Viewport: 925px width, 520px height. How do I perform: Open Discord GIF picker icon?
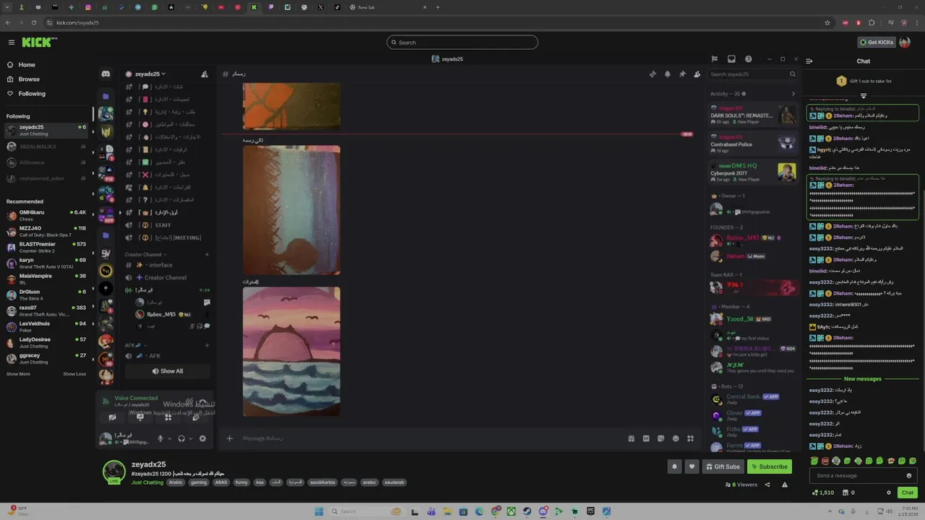[646, 438]
